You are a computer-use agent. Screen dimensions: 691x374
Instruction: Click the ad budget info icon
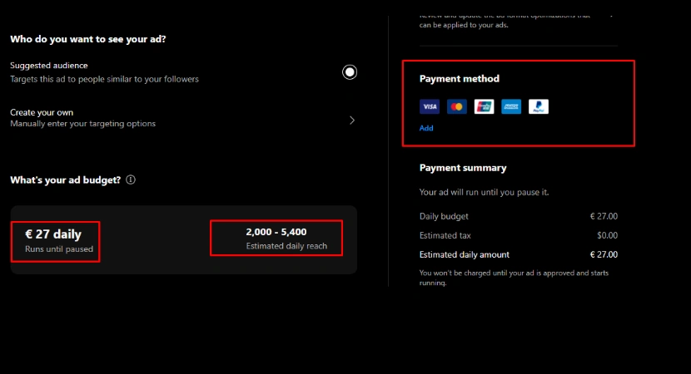click(x=131, y=180)
